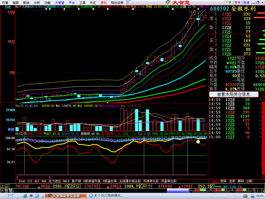Click the X10 volume scale box
The height and width of the screenshot is (199, 265).
11,129
